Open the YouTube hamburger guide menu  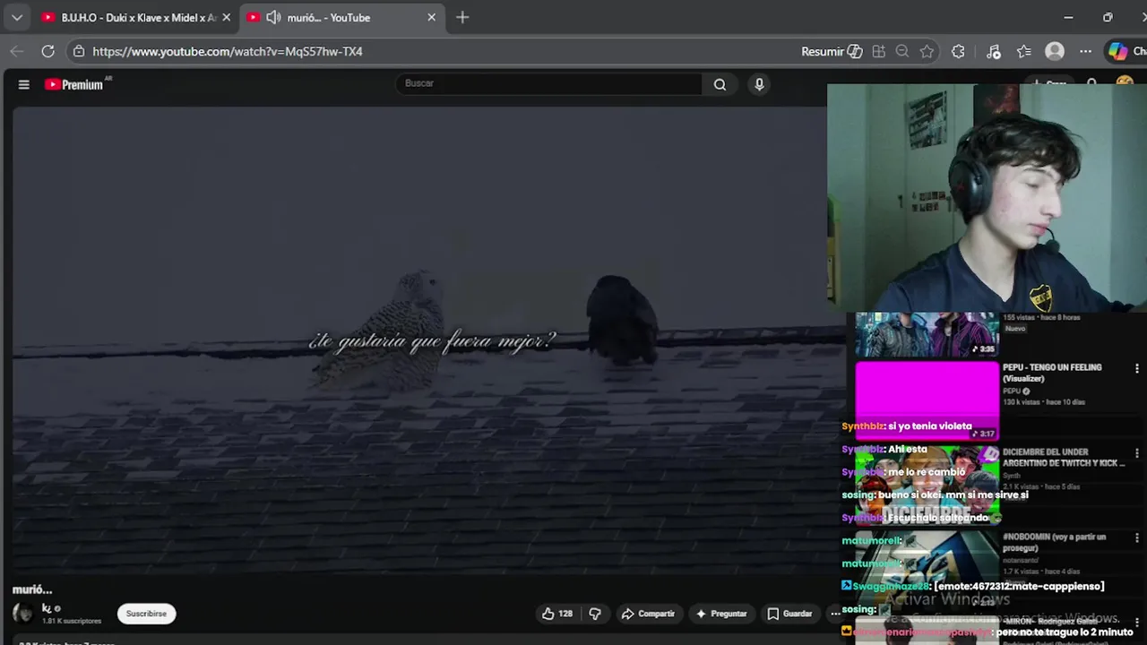(24, 84)
